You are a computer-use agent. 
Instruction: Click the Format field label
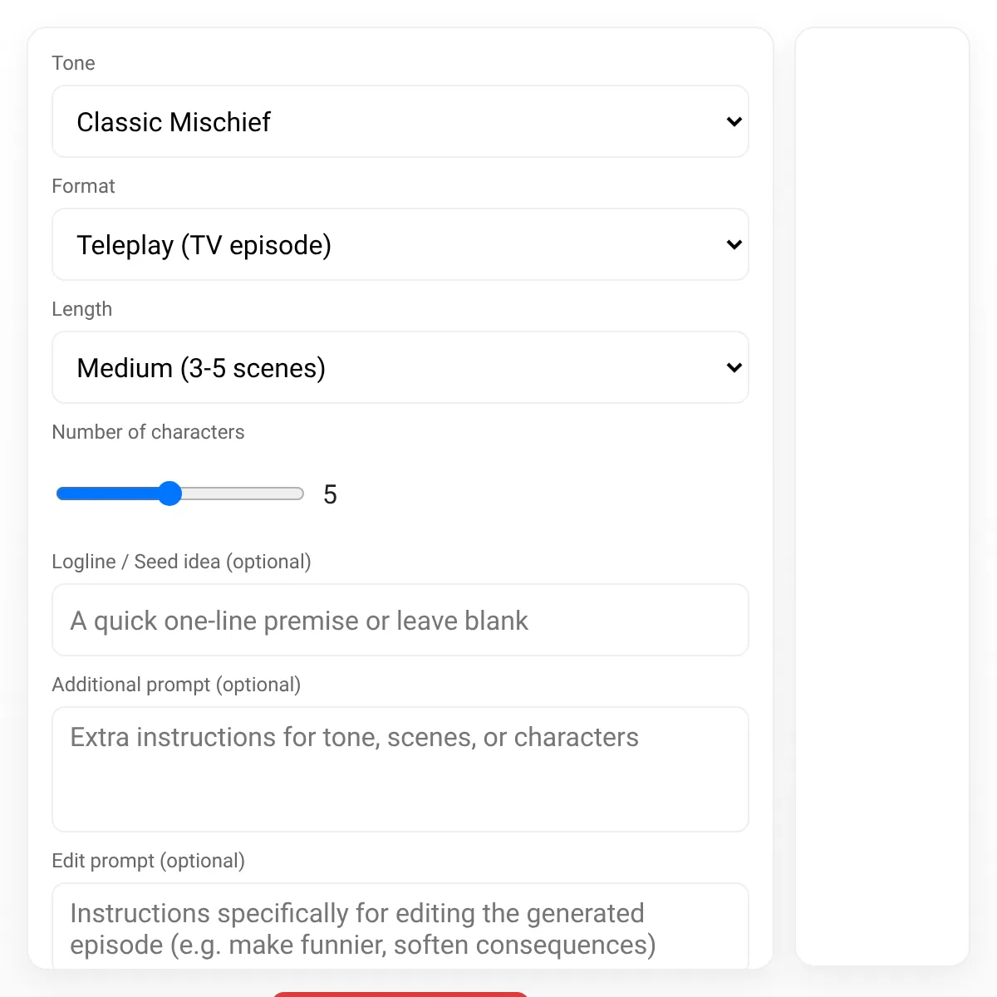83,186
